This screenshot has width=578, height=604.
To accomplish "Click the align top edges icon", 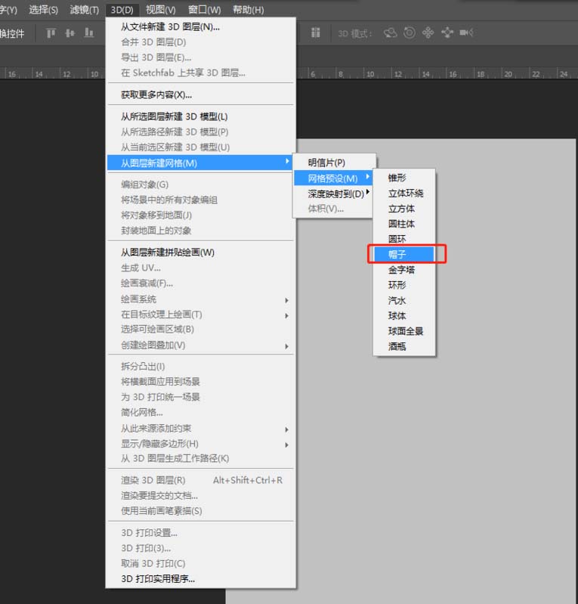I will pyautogui.click(x=51, y=33).
